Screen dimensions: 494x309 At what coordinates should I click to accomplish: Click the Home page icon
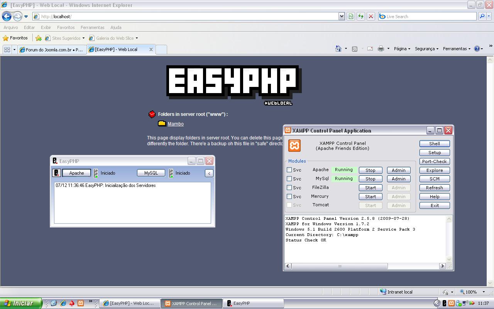[x=338, y=49]
